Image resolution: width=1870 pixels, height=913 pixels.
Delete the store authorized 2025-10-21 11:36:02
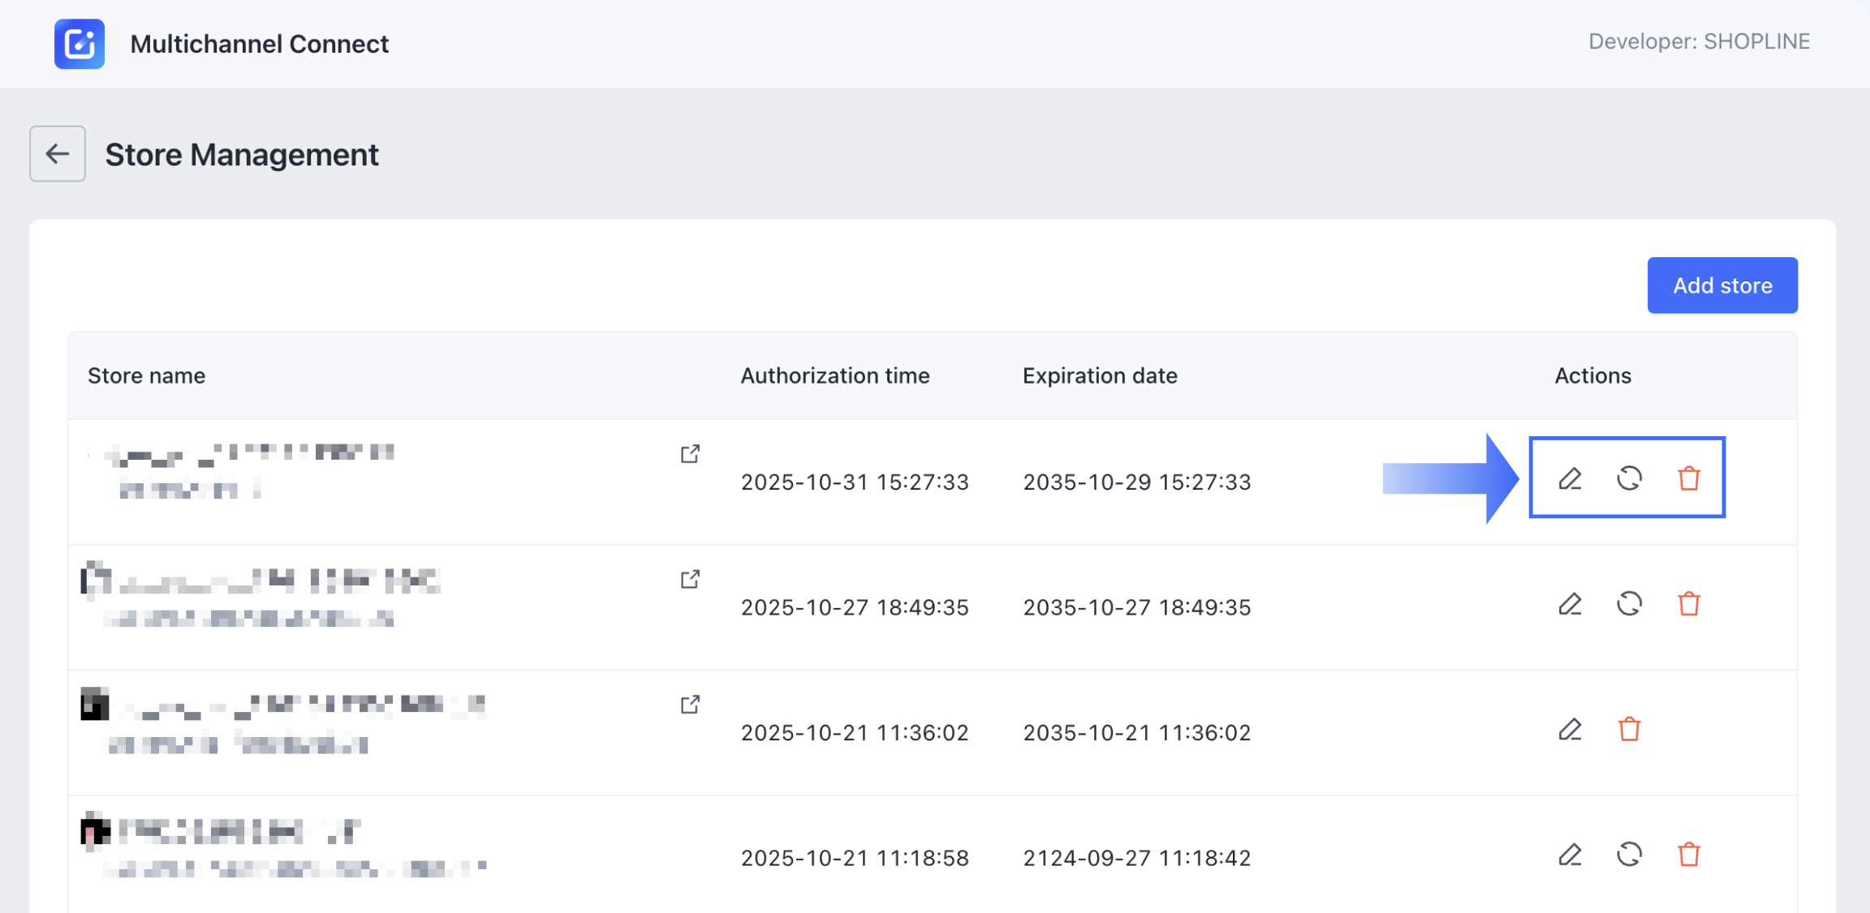tap(1629, 730)
